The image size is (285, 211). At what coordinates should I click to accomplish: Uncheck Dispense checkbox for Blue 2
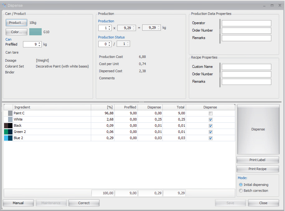pyautogui.click(x=210, y=138)
